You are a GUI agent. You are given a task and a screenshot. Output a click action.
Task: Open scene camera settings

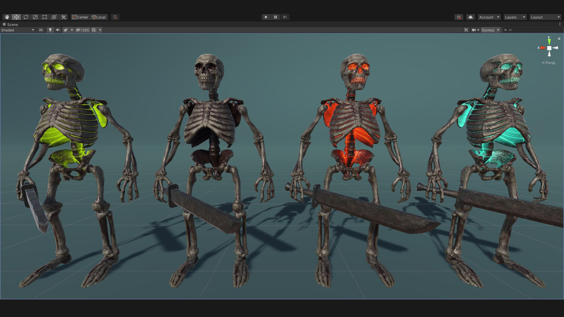[474, 30]
